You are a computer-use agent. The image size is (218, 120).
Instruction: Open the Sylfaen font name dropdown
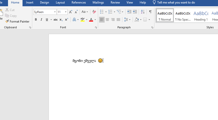click(55, 12)
